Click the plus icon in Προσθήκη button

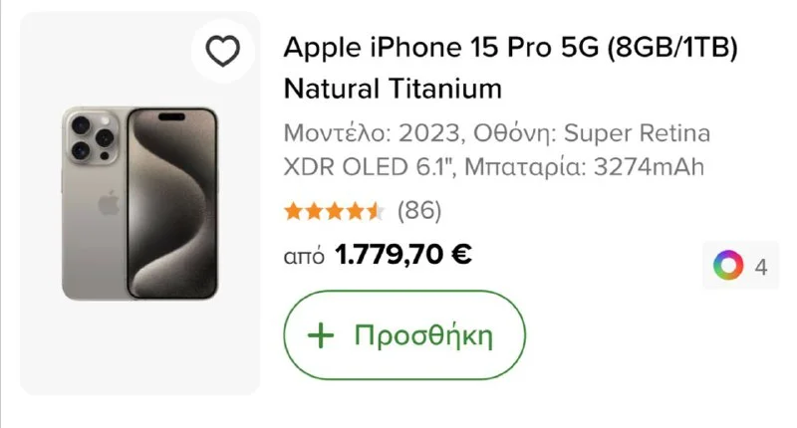click(320, 335)
